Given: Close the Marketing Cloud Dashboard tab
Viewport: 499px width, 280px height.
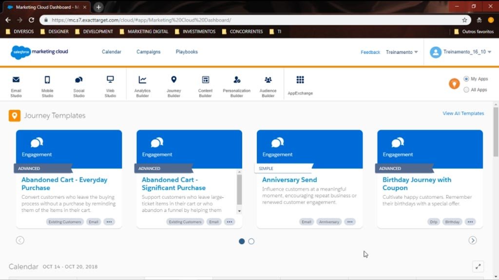Looking at the screenshot, I should (85, 7).
